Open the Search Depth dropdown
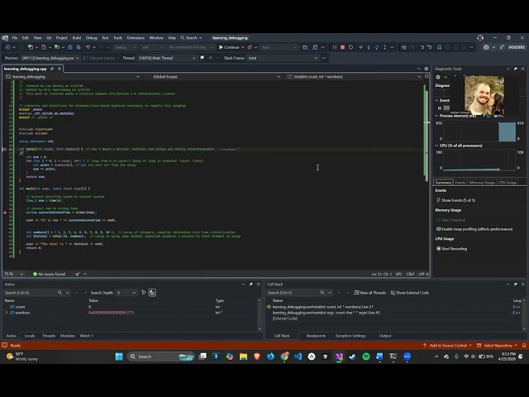 pyautogui.click(x=126, y=293)
